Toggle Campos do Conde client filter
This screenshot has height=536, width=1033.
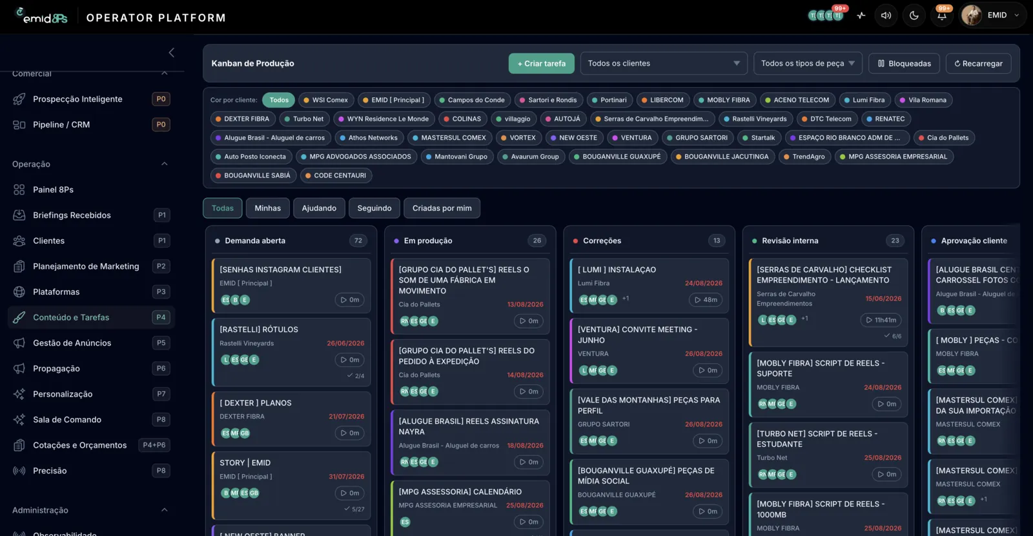473,100
